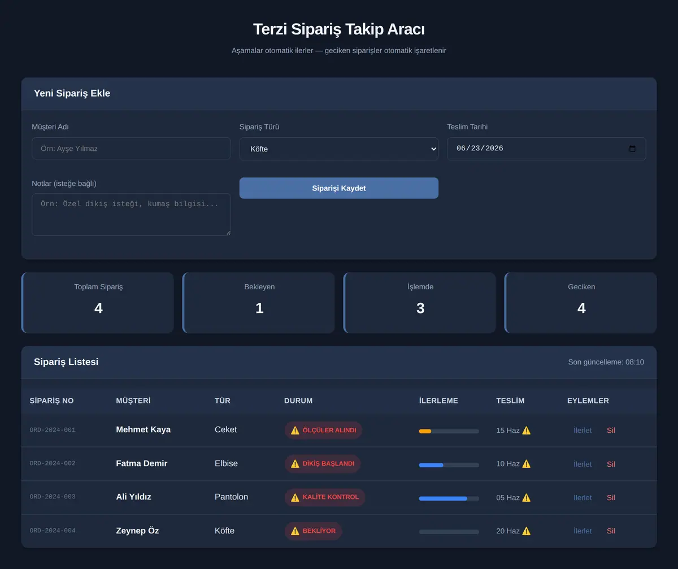Click order number ORD-2024-004
This screenshot has height=569, width=678.
point(53,531)
